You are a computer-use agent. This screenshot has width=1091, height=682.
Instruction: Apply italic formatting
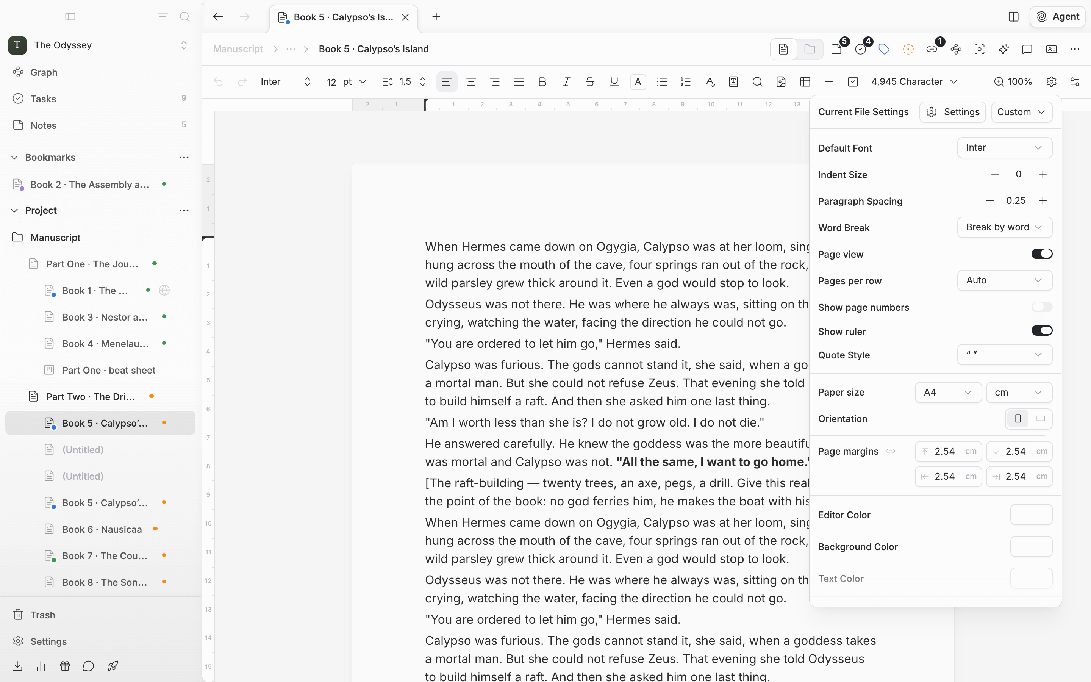tap(566, 81)
